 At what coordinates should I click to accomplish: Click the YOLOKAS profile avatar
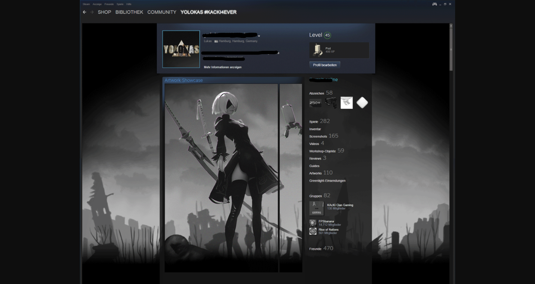(x=181, y=49)
